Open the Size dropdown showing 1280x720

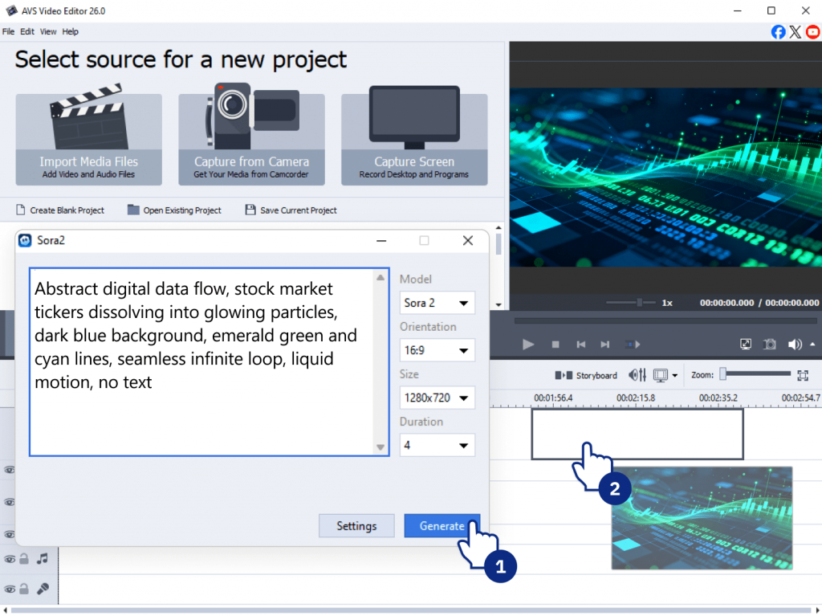(437, 398)
